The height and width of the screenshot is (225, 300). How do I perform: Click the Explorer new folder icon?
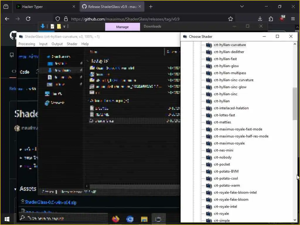click(59, 26)
